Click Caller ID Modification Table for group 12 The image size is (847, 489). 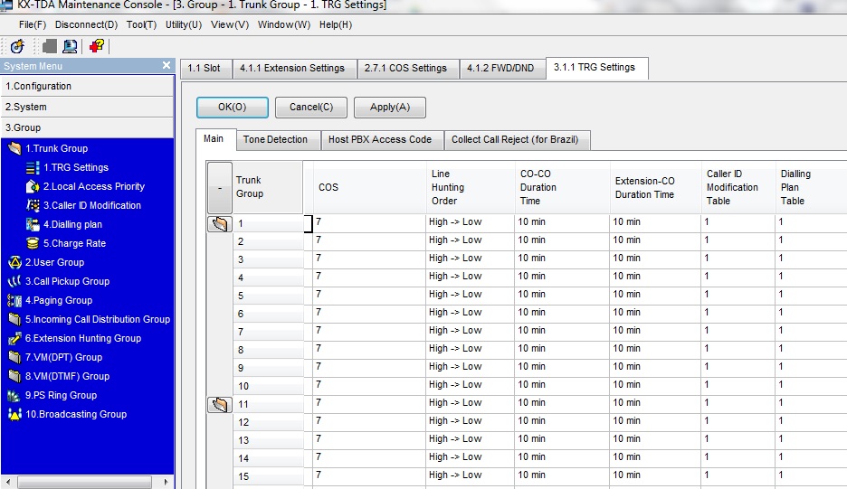pos(738,421)
